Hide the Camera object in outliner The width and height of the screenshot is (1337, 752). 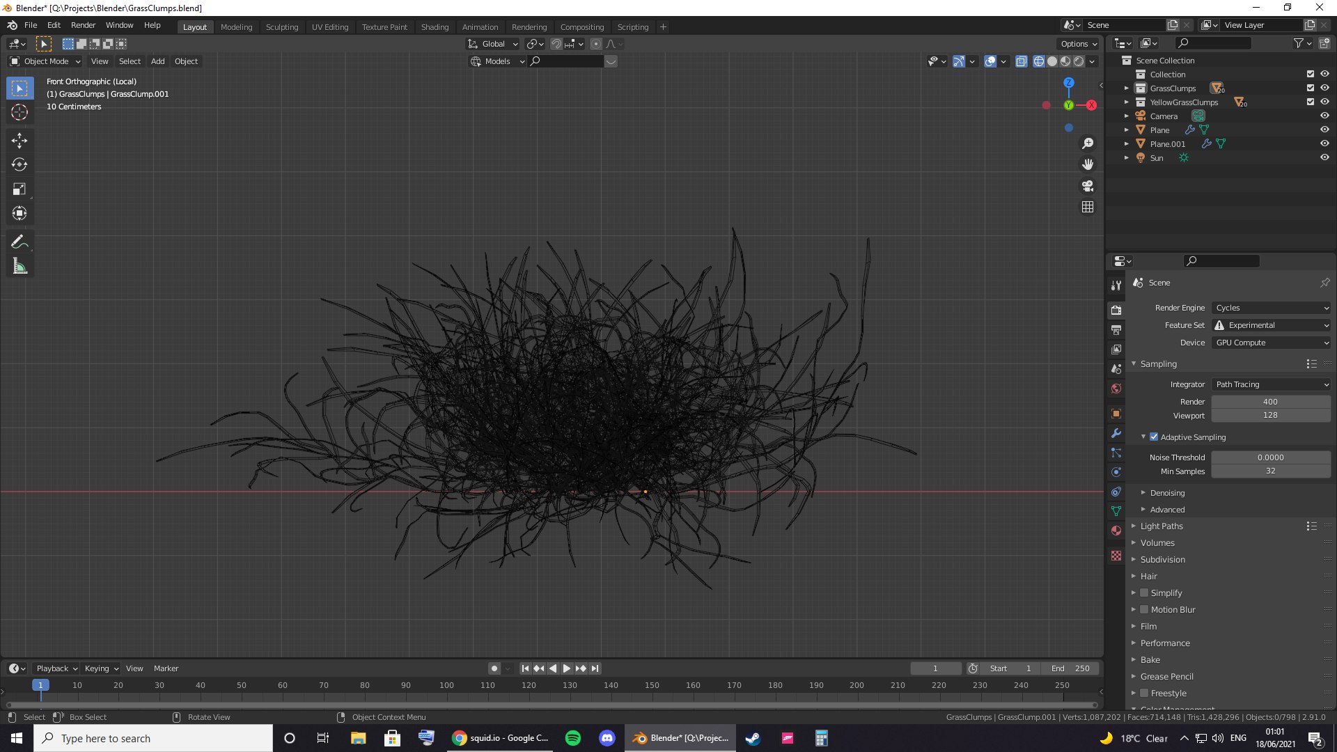pos(1324,116)
